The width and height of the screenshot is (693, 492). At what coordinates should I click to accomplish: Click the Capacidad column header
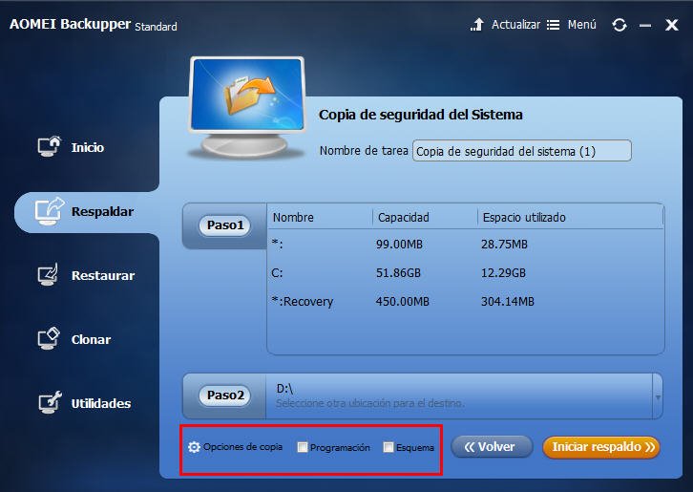403,217
